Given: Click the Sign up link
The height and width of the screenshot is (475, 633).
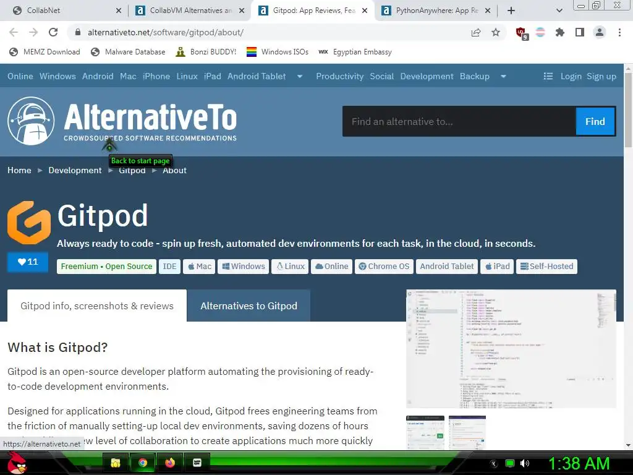Looking at the screenshot, I should click(x=601, y=76).
